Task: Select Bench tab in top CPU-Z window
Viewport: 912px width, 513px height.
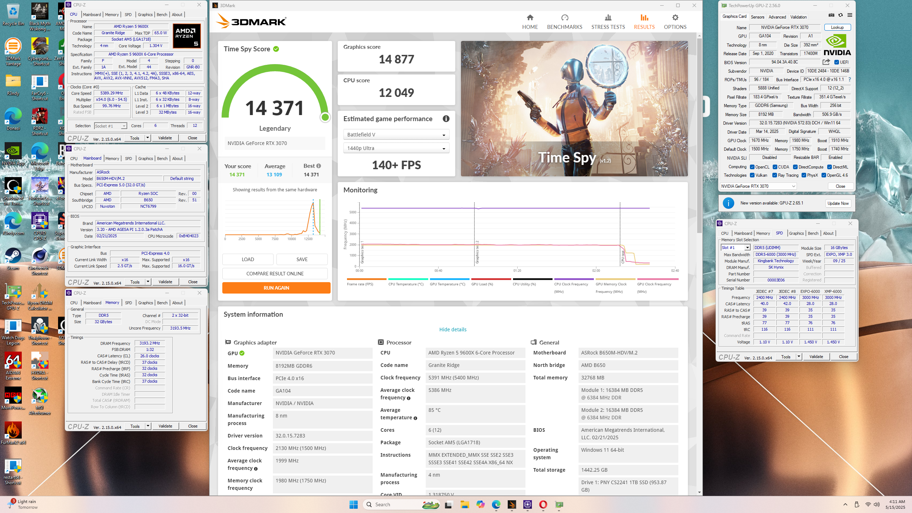Action: point(162,15)
